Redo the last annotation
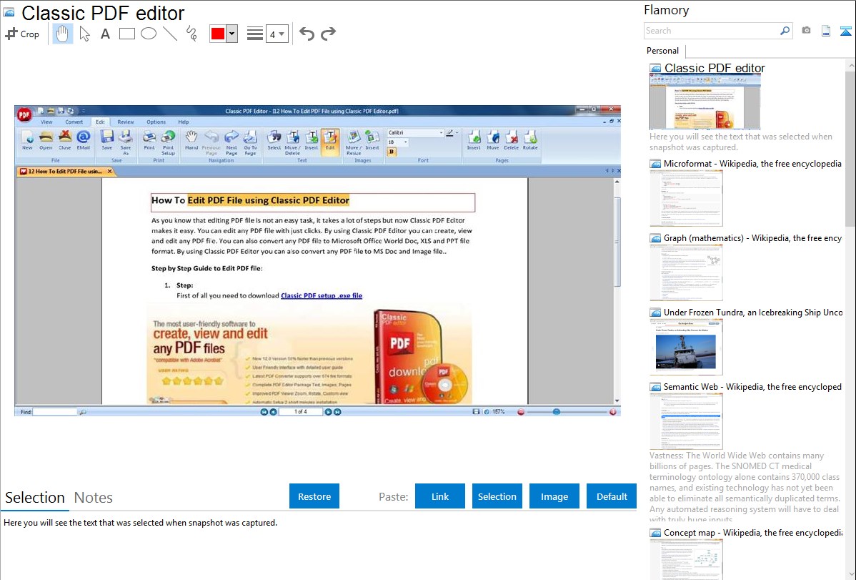The height and width of the screenshot is (580, 856). point(328,34)
